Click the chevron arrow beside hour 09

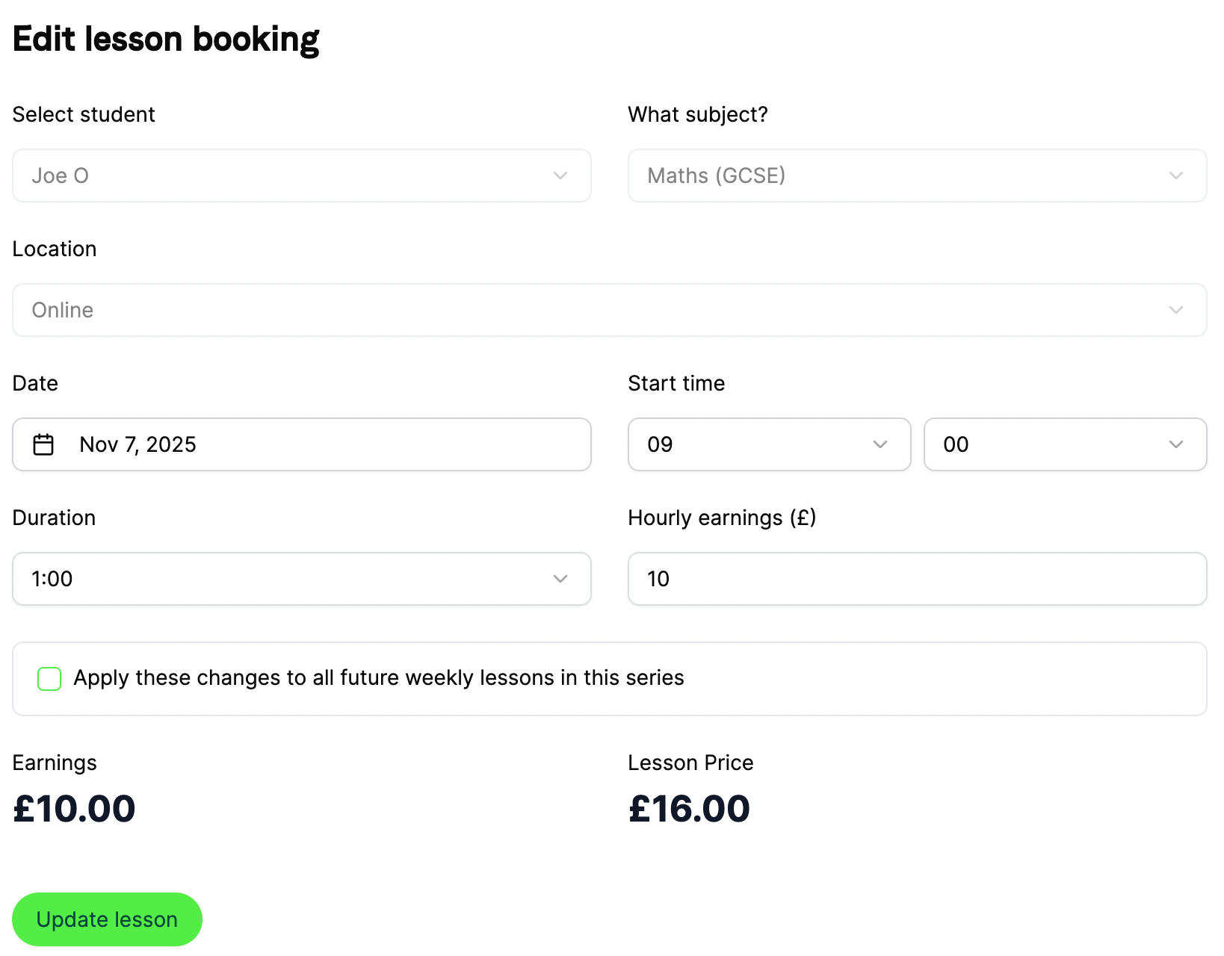[x=880, y=444]
